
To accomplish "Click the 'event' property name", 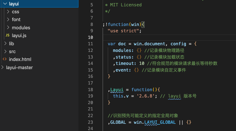I will tap(122, 70).
